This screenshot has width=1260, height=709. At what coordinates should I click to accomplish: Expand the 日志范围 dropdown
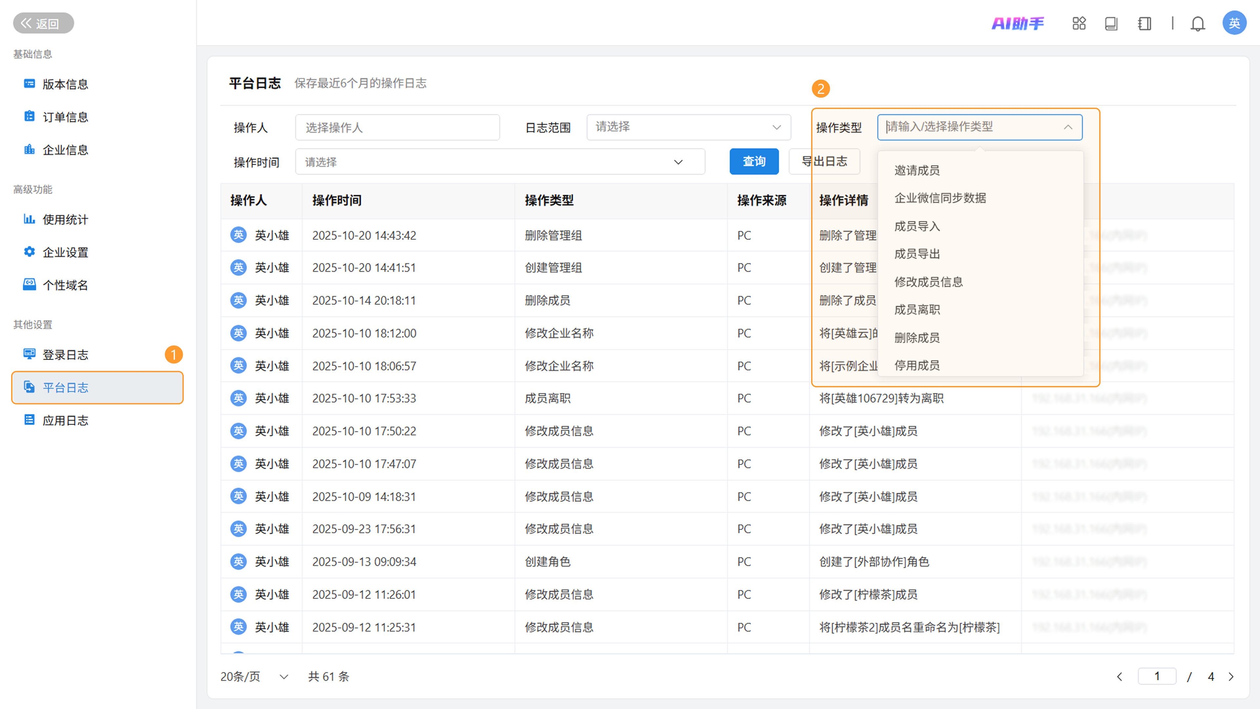coord(688,127)
